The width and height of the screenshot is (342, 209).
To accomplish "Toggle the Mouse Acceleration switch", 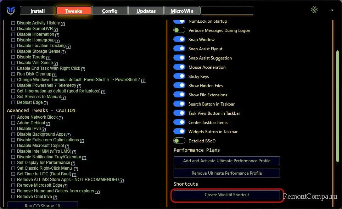I will [179, 67].
